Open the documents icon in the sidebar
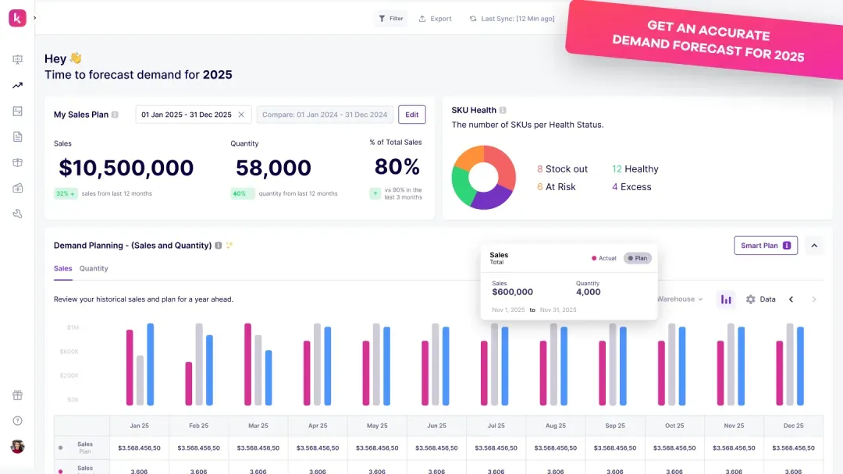 17,136
